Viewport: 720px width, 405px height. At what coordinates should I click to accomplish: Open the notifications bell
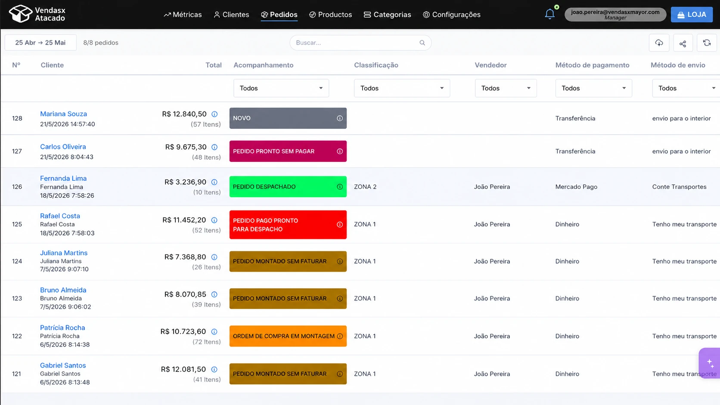coord(549,14)
